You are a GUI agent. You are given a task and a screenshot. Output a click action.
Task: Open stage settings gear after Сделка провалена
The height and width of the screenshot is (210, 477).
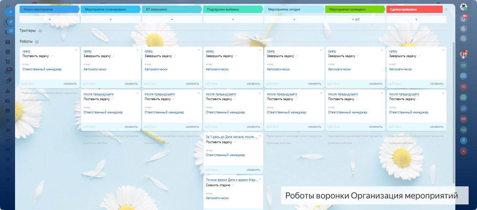click(446, 9)
